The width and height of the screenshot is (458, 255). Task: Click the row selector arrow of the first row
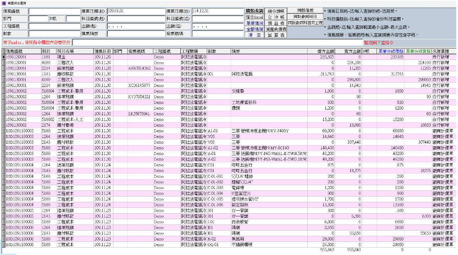click(x=4, y=57)
